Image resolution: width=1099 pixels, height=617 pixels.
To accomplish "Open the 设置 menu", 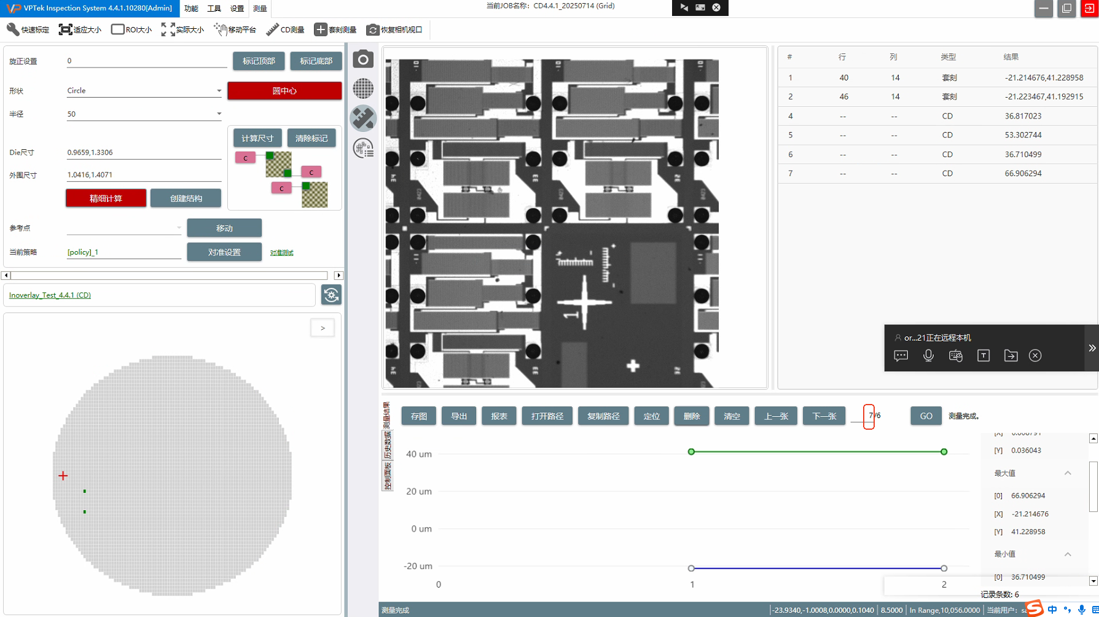I will click(237, 9).
